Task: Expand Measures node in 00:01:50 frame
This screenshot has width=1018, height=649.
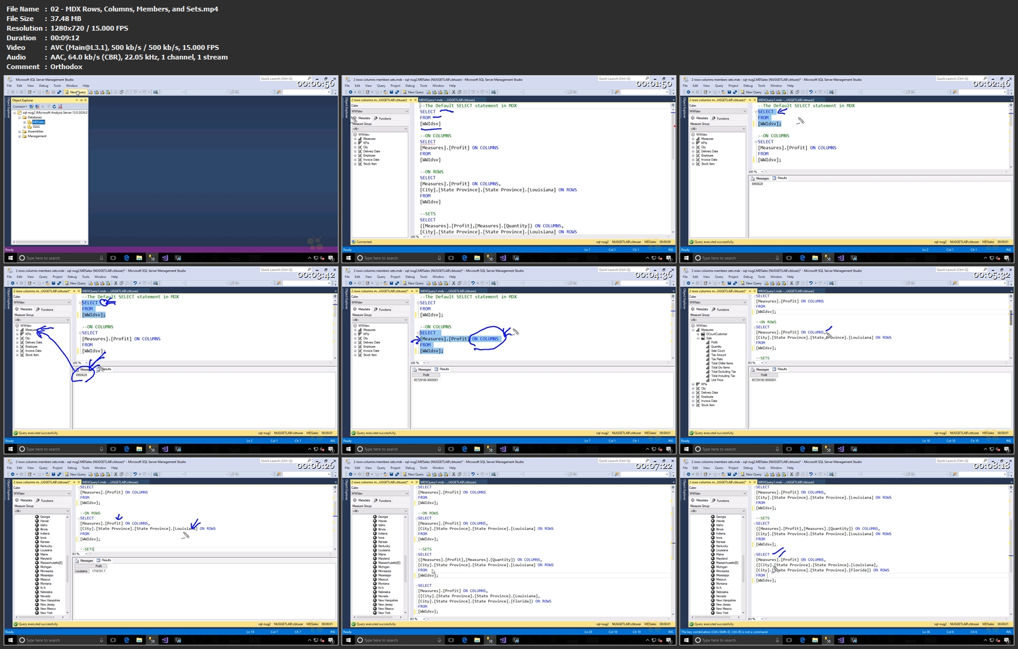Action: pos(355,139)
